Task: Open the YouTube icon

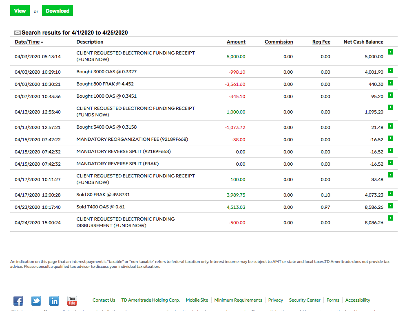Action: 72,301
